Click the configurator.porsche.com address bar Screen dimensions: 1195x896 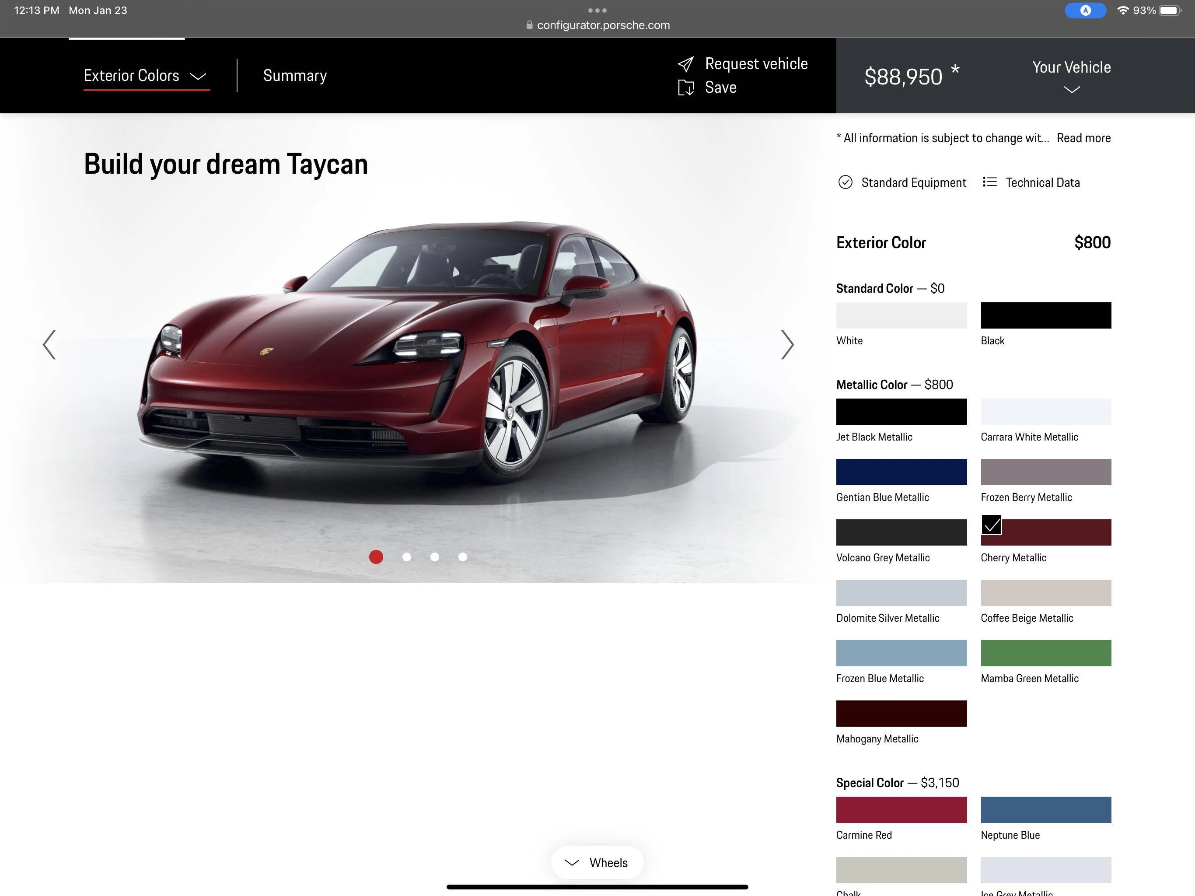(x=597, y=25)
